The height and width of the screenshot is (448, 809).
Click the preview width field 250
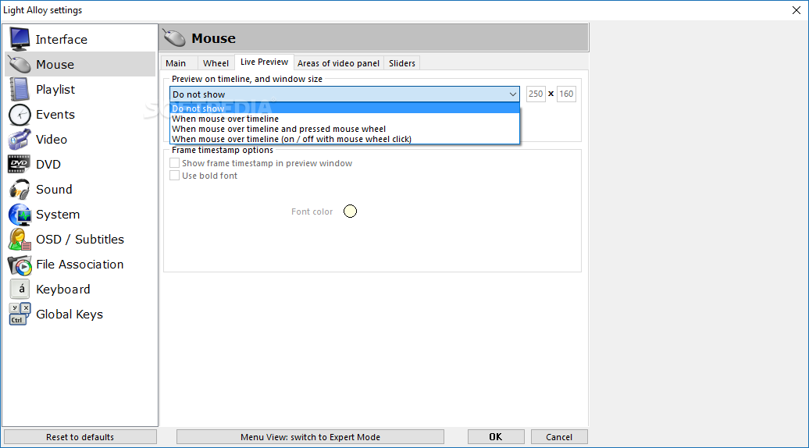click(x=536, y=94)
